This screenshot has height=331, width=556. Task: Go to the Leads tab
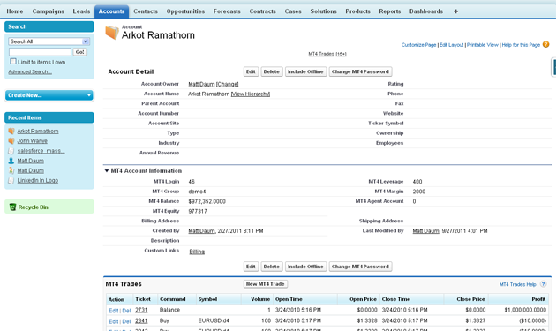(81, 11)
